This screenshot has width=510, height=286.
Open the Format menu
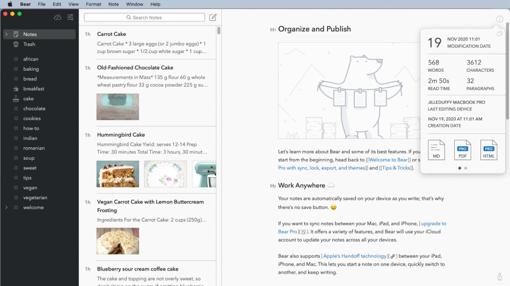pos(93,4)
